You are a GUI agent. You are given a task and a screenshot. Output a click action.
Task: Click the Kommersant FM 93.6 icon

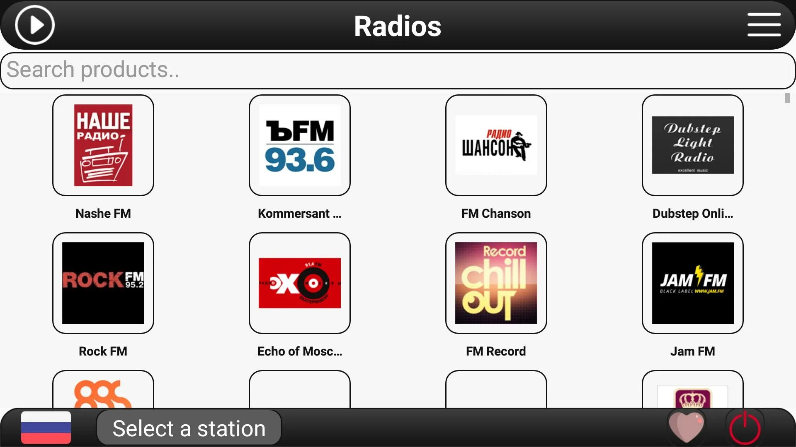pos(300,145)
